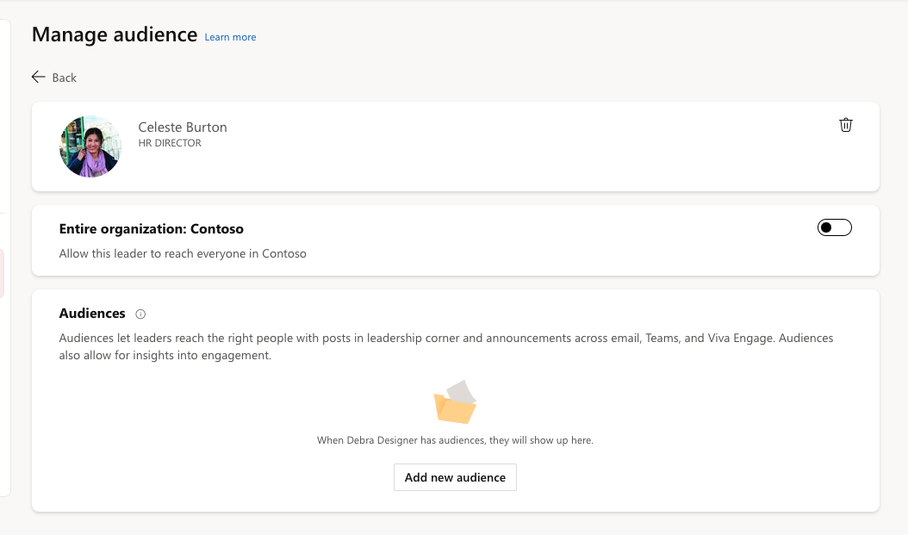The image size is (908, 535).
Task: Click the Back text link
Action: [65, 78]
